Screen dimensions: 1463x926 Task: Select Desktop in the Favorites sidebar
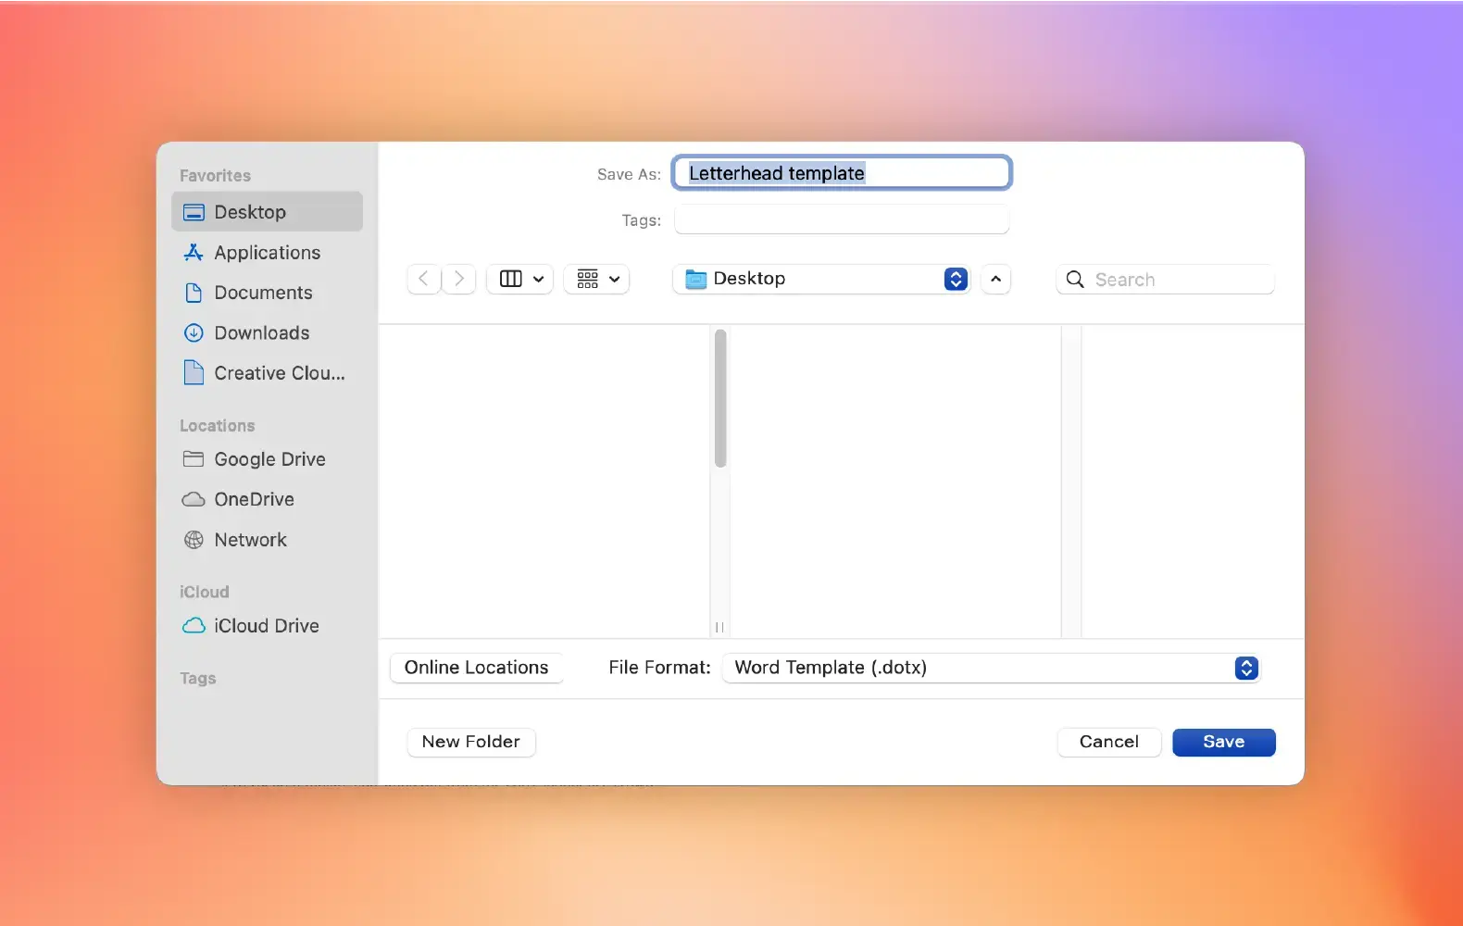click(x=267, y=212)
